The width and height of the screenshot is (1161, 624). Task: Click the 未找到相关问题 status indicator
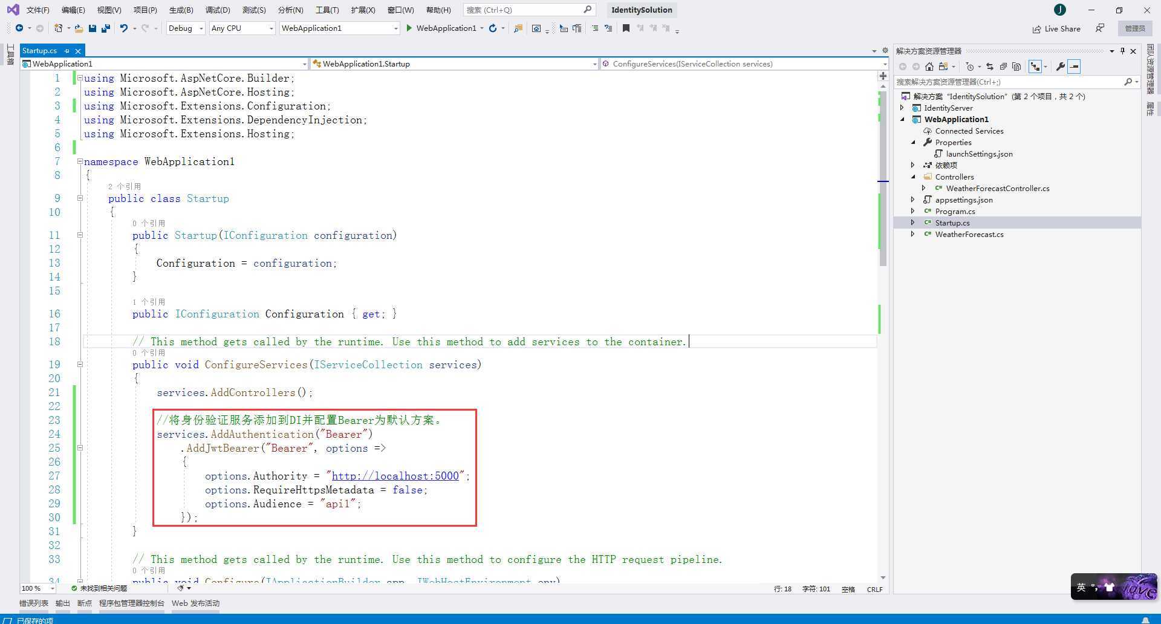click(x=99, y=588)
